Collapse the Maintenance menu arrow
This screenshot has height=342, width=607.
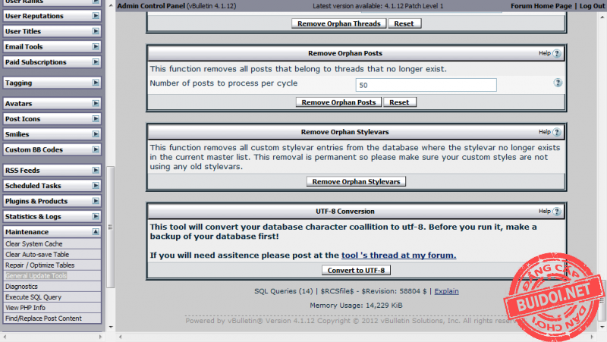[96, 232]
